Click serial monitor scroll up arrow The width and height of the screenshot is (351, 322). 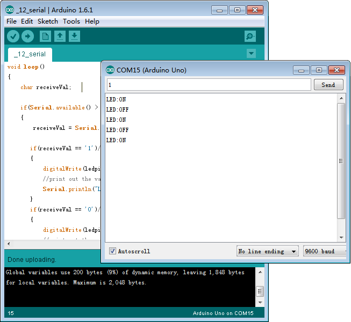(341, 98)
